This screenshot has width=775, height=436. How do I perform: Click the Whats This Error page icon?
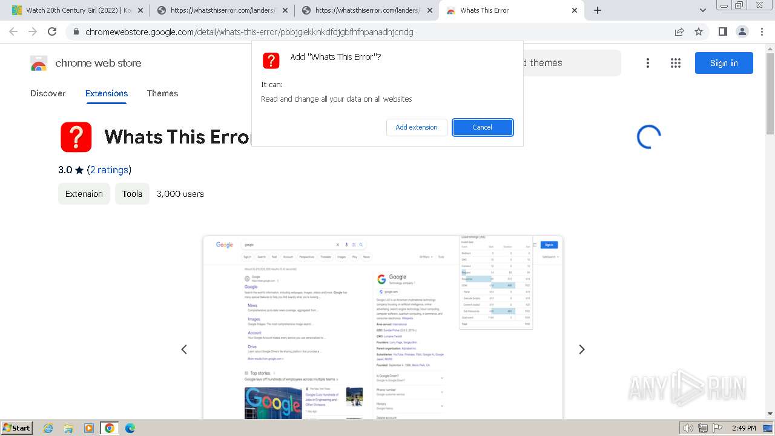pos(76,137)
